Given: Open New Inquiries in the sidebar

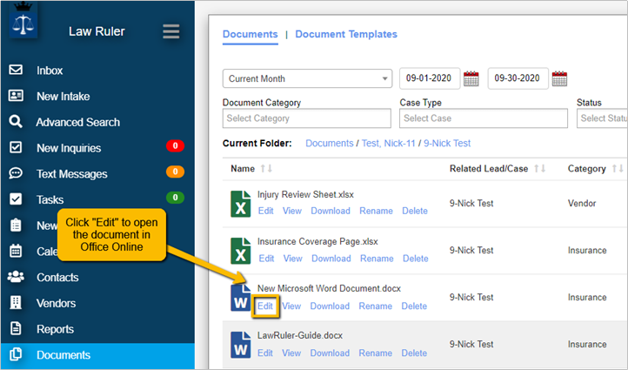Looking at the screenshot, I should tap(69, 148).
